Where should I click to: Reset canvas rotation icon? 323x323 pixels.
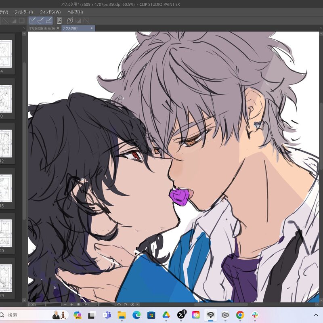tap(132, 304)
